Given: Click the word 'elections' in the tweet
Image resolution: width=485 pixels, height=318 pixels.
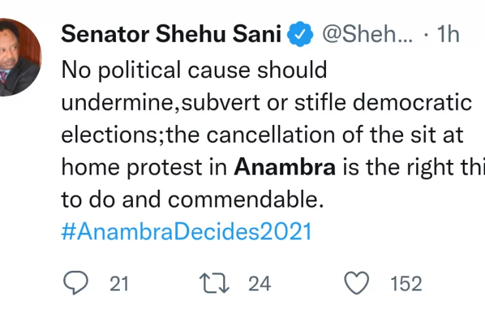Looking at the screenshot, I should tap(111, 135).
